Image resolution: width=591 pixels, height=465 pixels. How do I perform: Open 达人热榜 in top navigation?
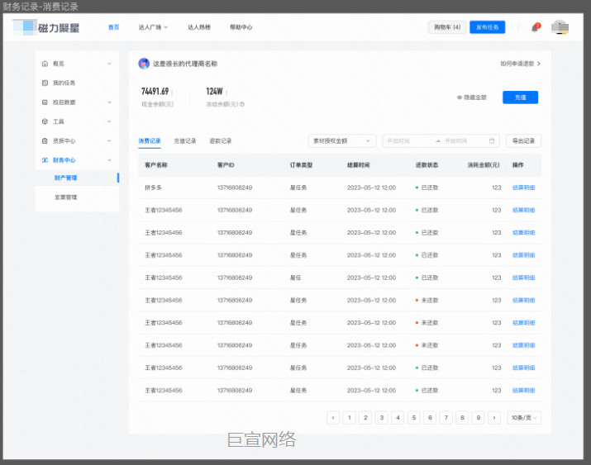(x=199, y=27)
